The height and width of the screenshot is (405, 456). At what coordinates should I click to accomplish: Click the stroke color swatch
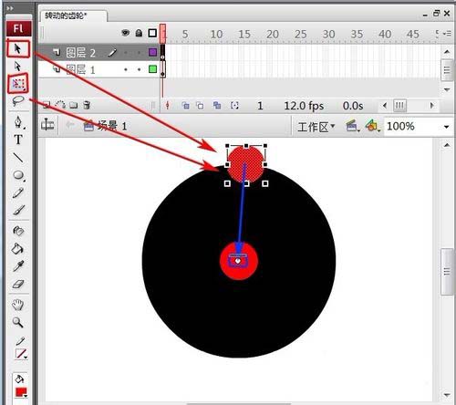20,354
